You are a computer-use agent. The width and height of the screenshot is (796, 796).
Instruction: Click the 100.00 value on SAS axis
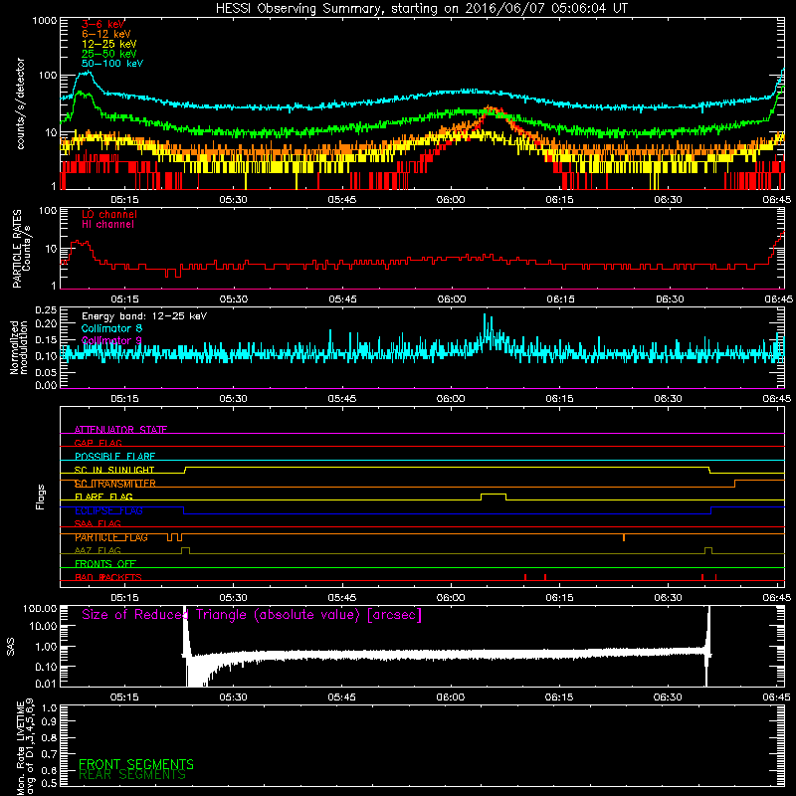(40, 608)
